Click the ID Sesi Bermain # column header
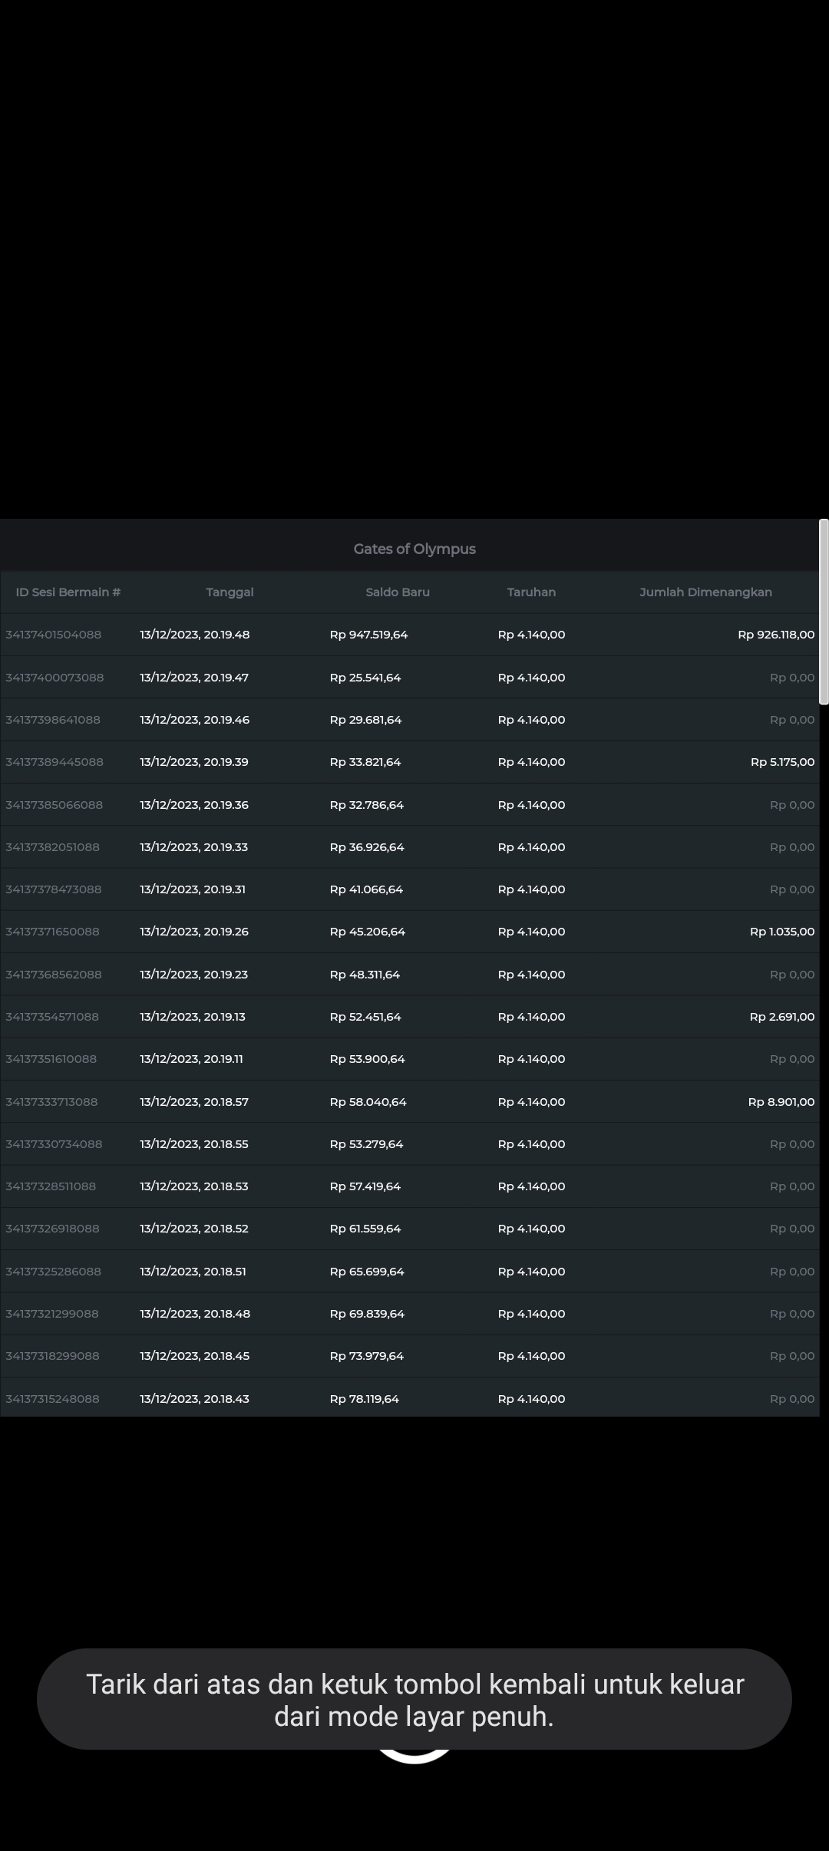 [68, 592]
